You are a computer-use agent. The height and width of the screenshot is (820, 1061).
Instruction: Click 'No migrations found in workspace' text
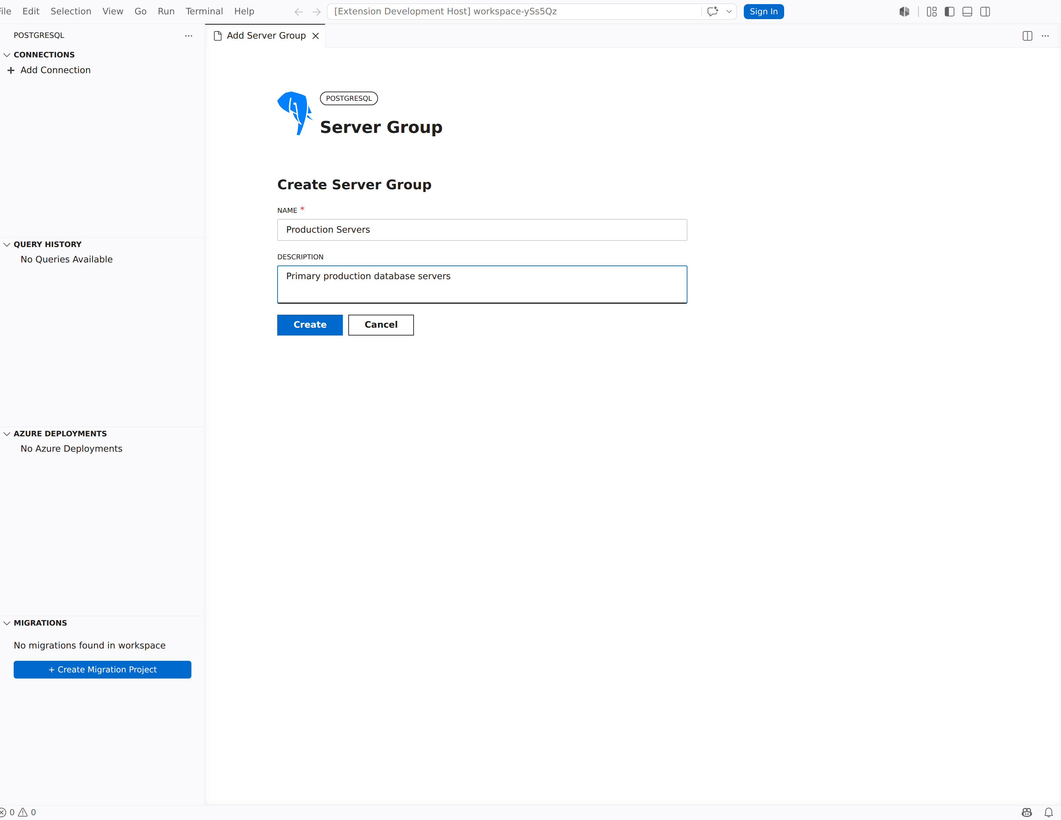[x=90, y=646]
